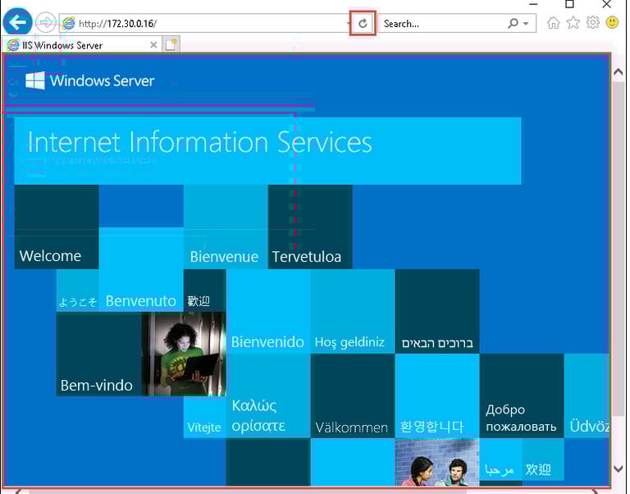The image size is (630, 494).
Task: Click the Benvenuto tile
Action: [x=141, y=269]
